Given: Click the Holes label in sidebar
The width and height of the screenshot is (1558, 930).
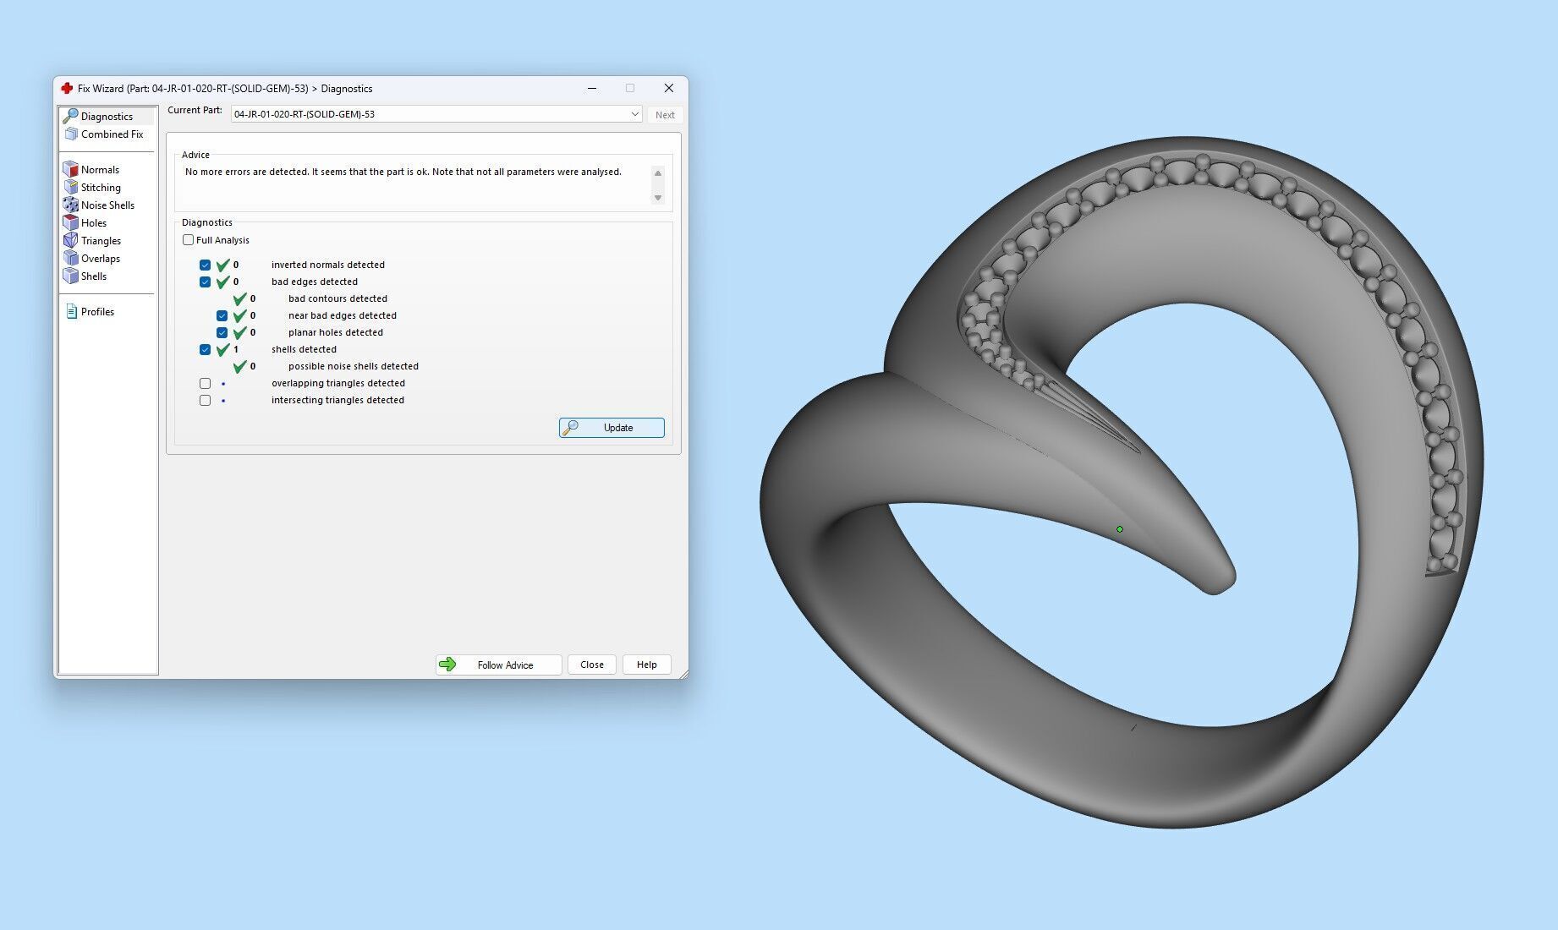Looking at the screenshot, I should 94,223.
